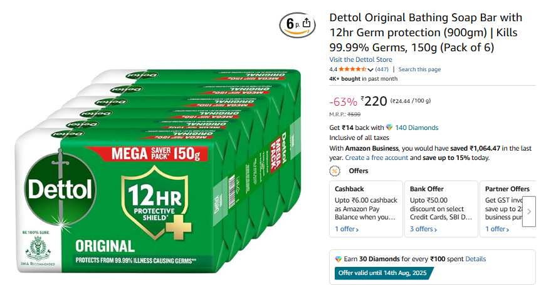
Task: Select the Bank Offer card
Action: (441, 206)
